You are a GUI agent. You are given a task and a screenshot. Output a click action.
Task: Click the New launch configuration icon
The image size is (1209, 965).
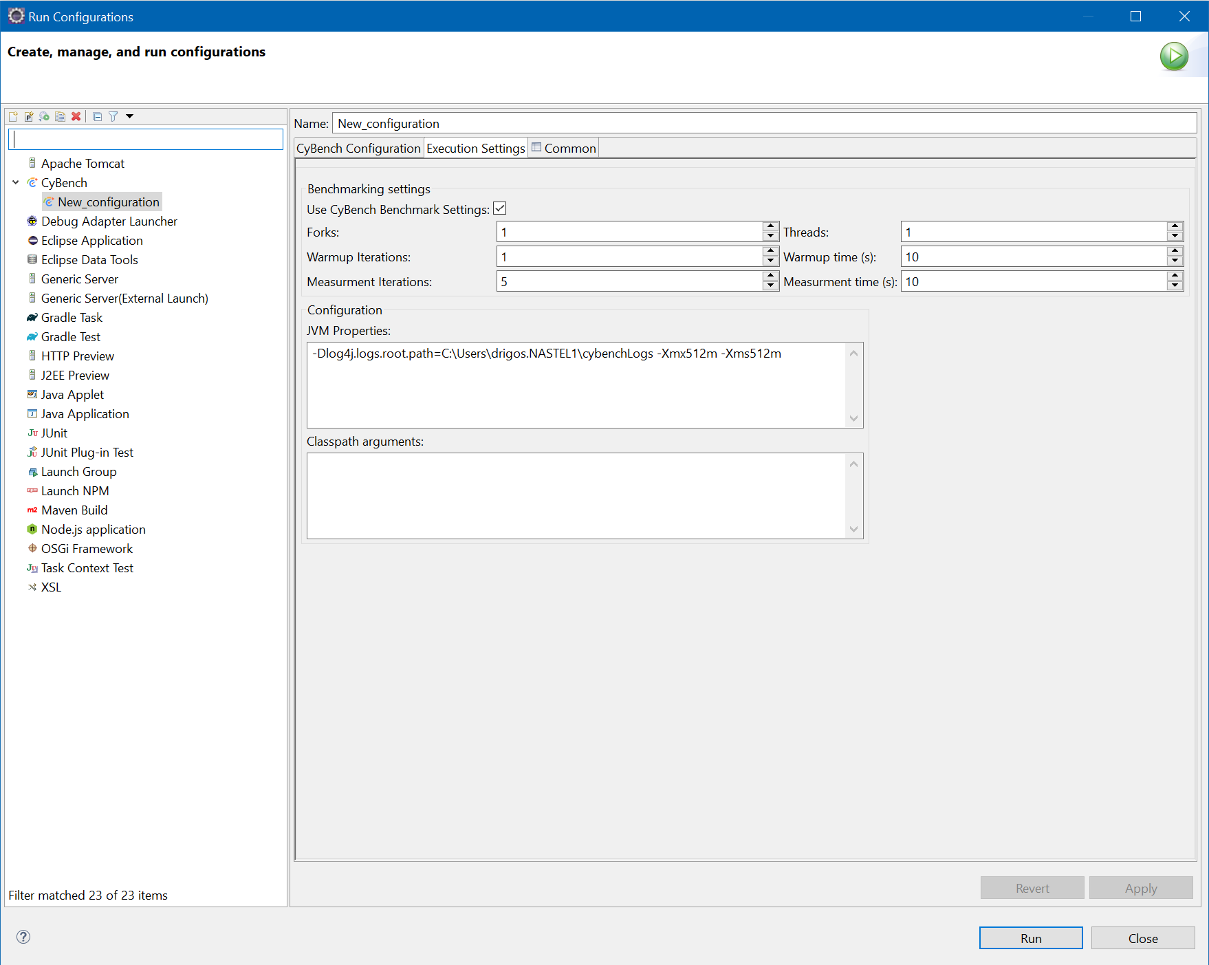(13, 116)
